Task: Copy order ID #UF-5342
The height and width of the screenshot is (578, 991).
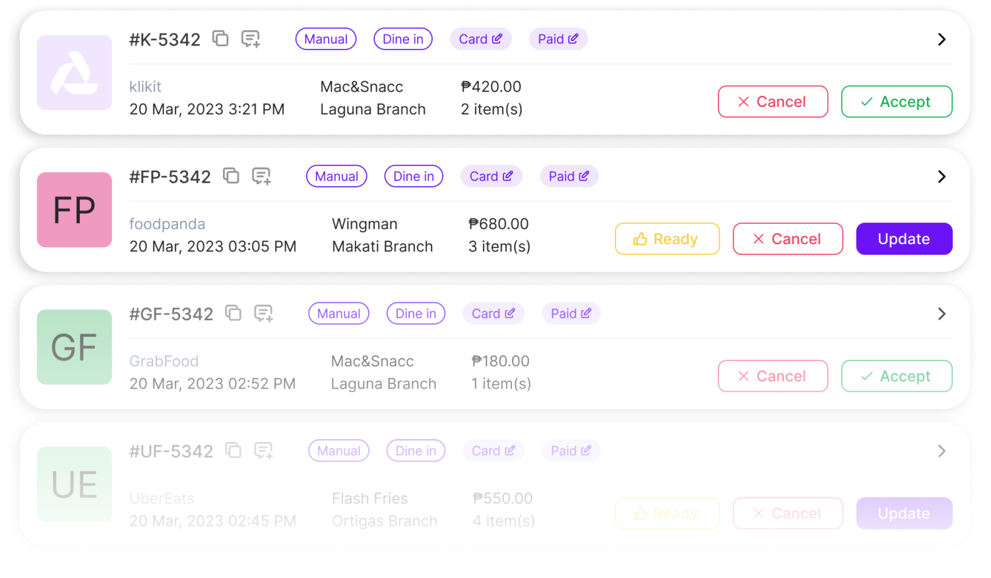Action: pos(234,451)
